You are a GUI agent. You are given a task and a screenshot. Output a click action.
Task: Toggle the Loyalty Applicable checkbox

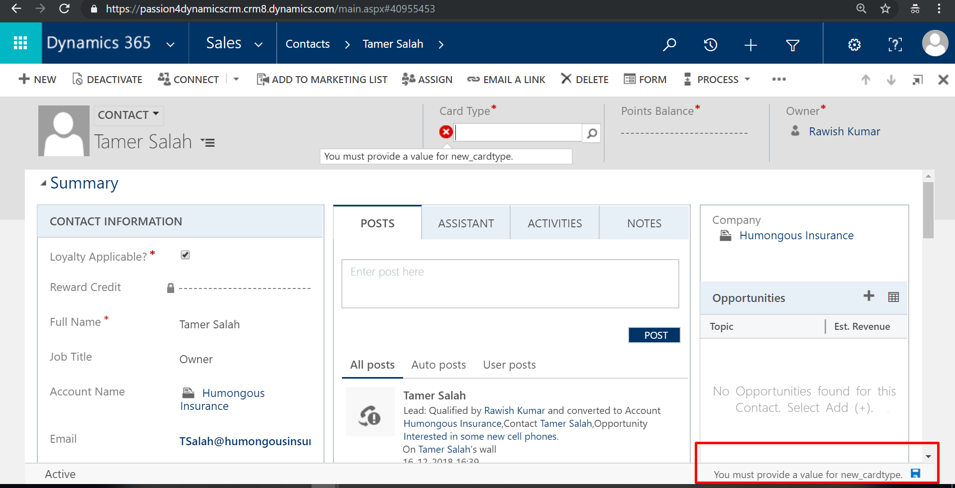(x=185, y=255)
